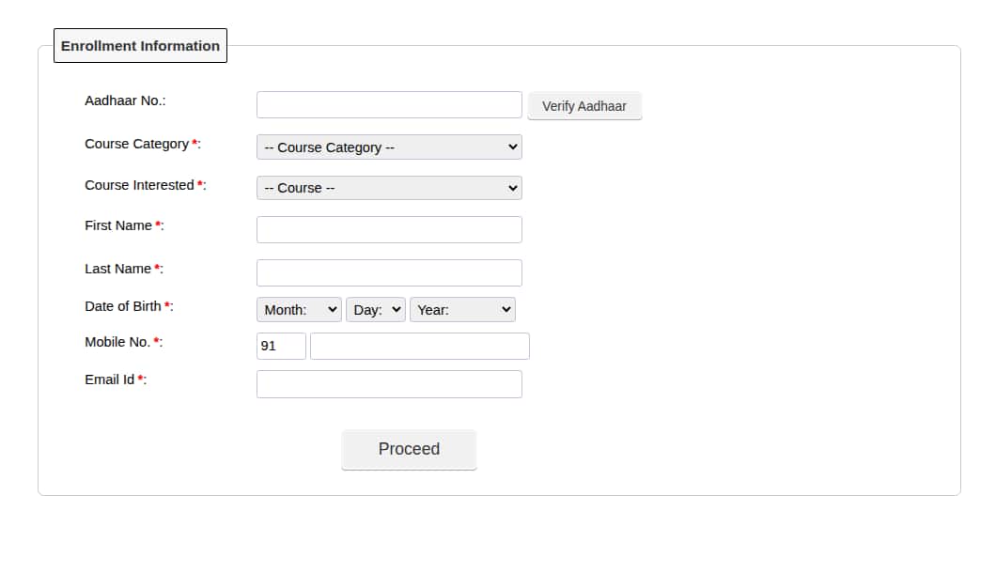This screenshot has width=996, height=573.
Task: Open the Course Category dropdown
Action: [x=389, y=147]
